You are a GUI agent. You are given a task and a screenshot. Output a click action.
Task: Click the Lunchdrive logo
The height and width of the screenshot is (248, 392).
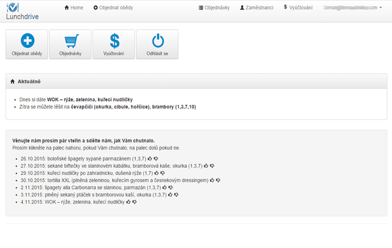(x=22, y=11)
